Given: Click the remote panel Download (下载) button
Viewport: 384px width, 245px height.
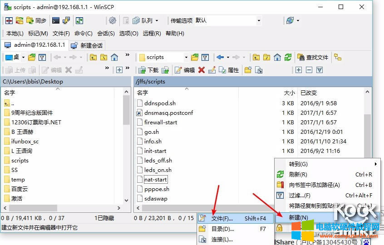Looking at the screenshot, I should coord(148,70).
